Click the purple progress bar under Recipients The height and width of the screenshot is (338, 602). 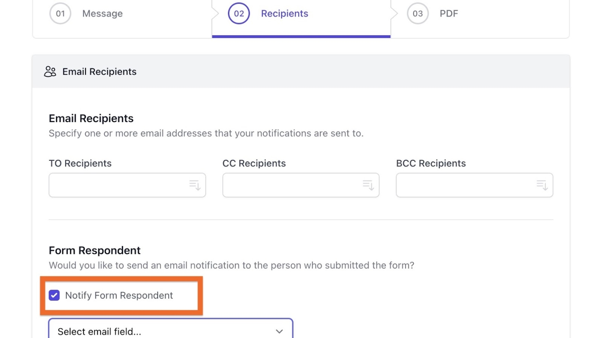click(301, 36)
